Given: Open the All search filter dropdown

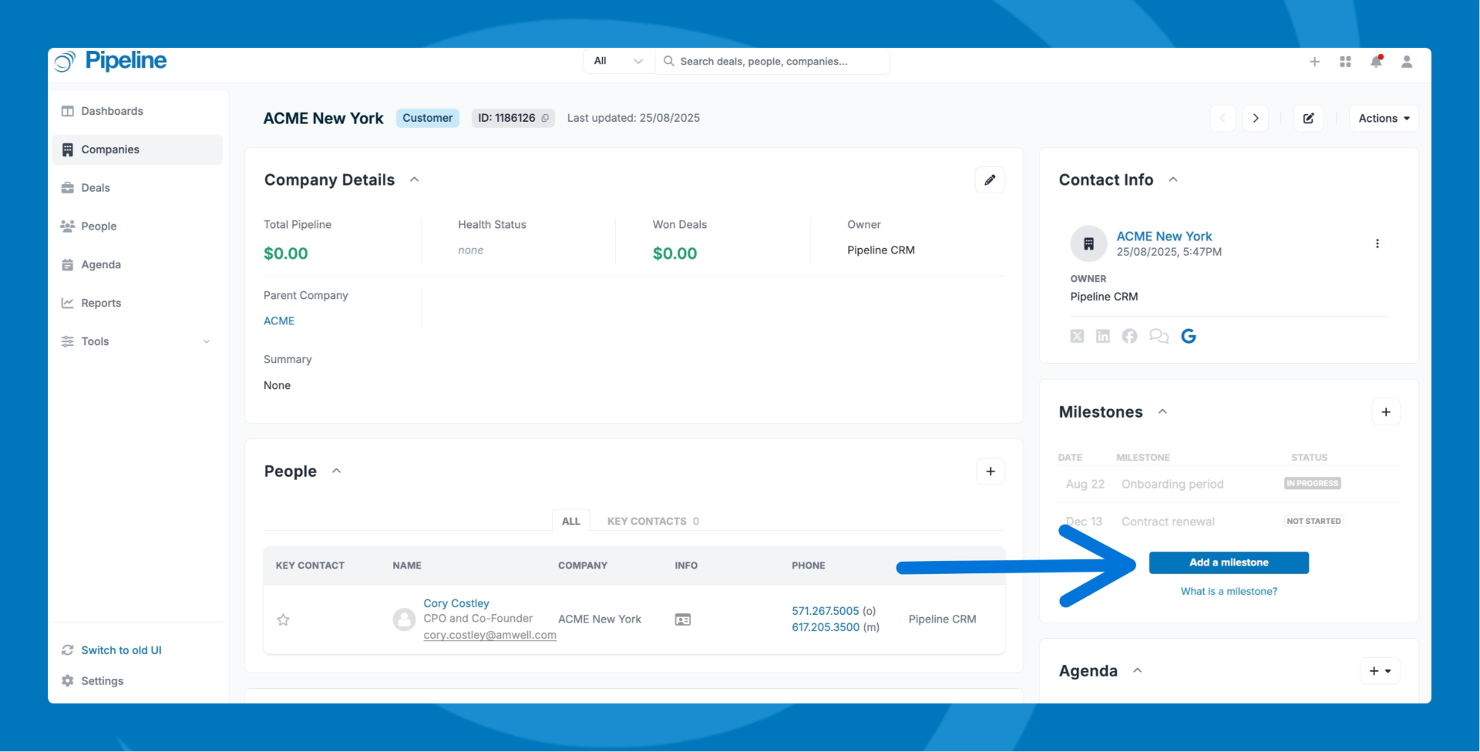Looking at the screenshot, I should tap(619, 61).
